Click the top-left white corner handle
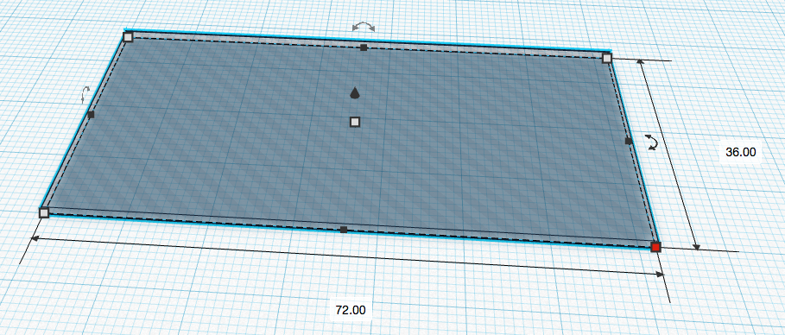Screen dimensions: 785x335 click(x=128, y=36)
